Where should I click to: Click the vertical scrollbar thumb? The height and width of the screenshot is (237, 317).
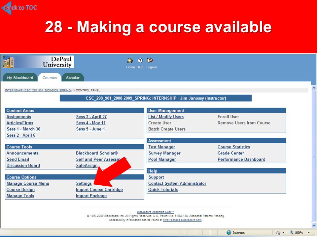(x=314, y=156)
